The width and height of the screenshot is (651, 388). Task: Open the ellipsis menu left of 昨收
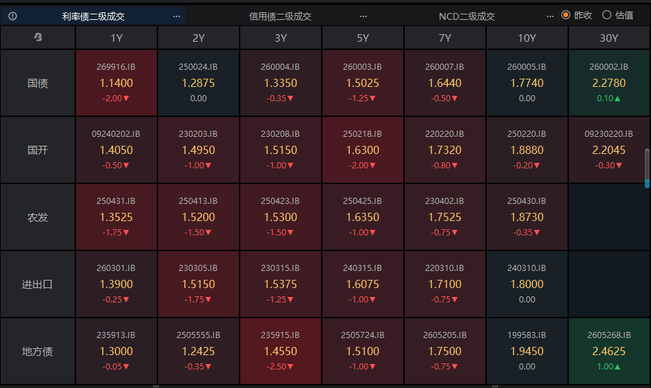tap(550, 16)
